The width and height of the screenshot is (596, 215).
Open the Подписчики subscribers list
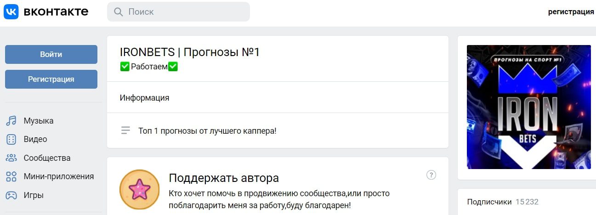[503, 202]
